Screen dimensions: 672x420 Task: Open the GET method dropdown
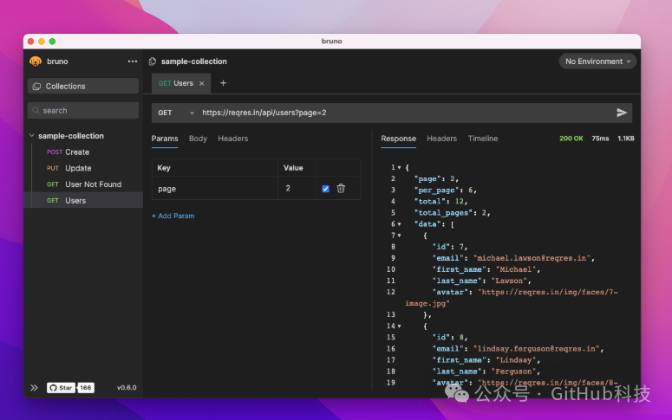(176, 113)
